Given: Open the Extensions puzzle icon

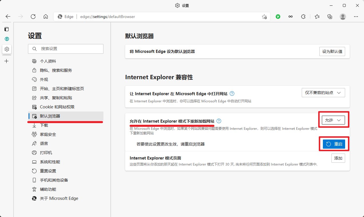Looking at the screenshot, I should (x=303, y=17).
